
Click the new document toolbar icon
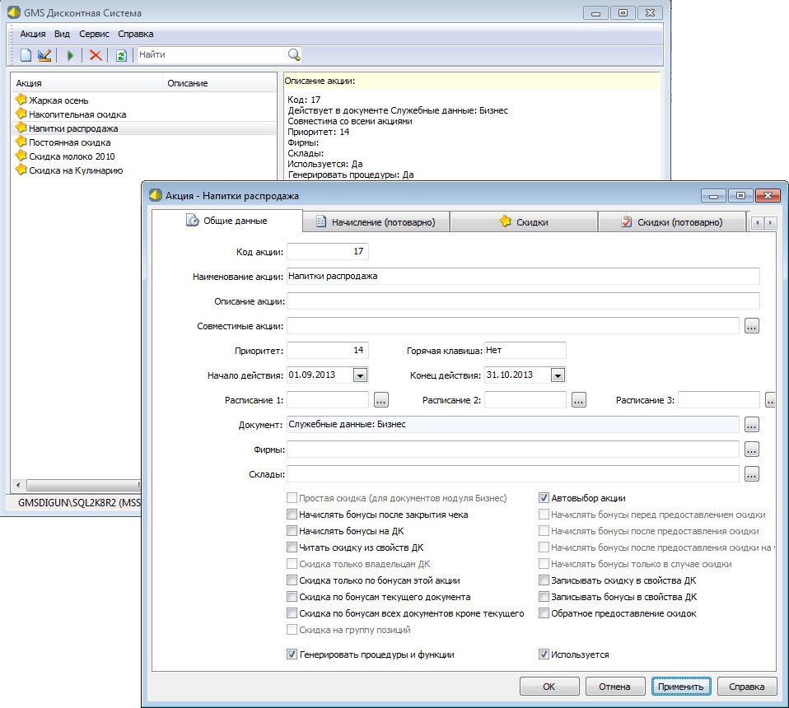26,55
